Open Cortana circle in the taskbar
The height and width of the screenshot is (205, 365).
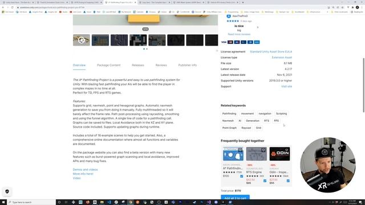click(59, 202)
